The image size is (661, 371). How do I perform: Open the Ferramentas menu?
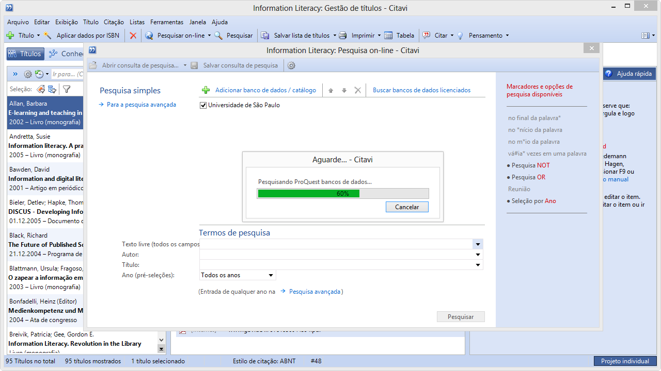point(167,22)
